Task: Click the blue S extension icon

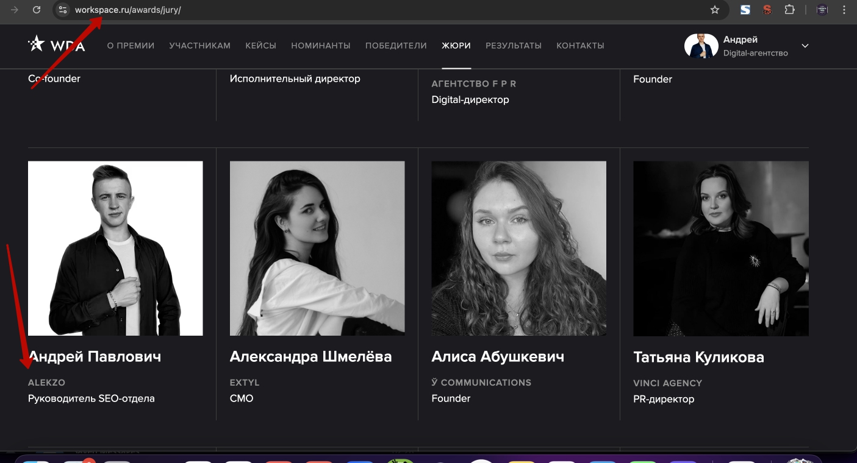Action: click(x=745, y=10)
